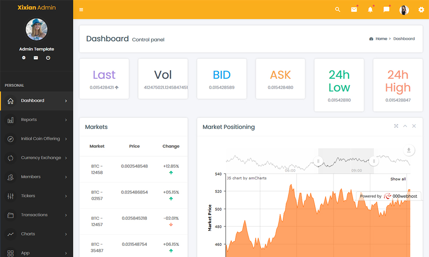Open the search magnifier icon
Screen dimensions: 429x257
point(338,10)
